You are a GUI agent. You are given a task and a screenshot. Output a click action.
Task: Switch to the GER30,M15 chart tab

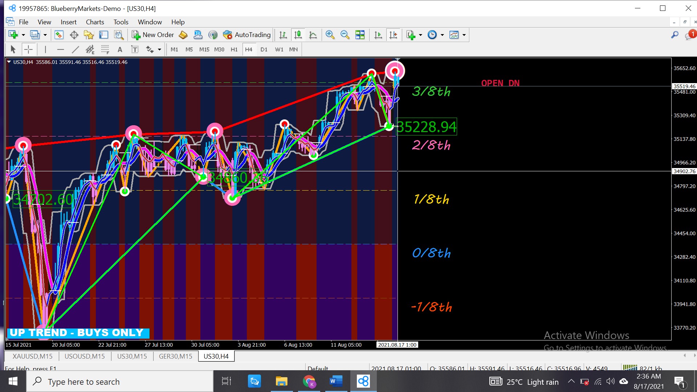click(x=175, y=356)
